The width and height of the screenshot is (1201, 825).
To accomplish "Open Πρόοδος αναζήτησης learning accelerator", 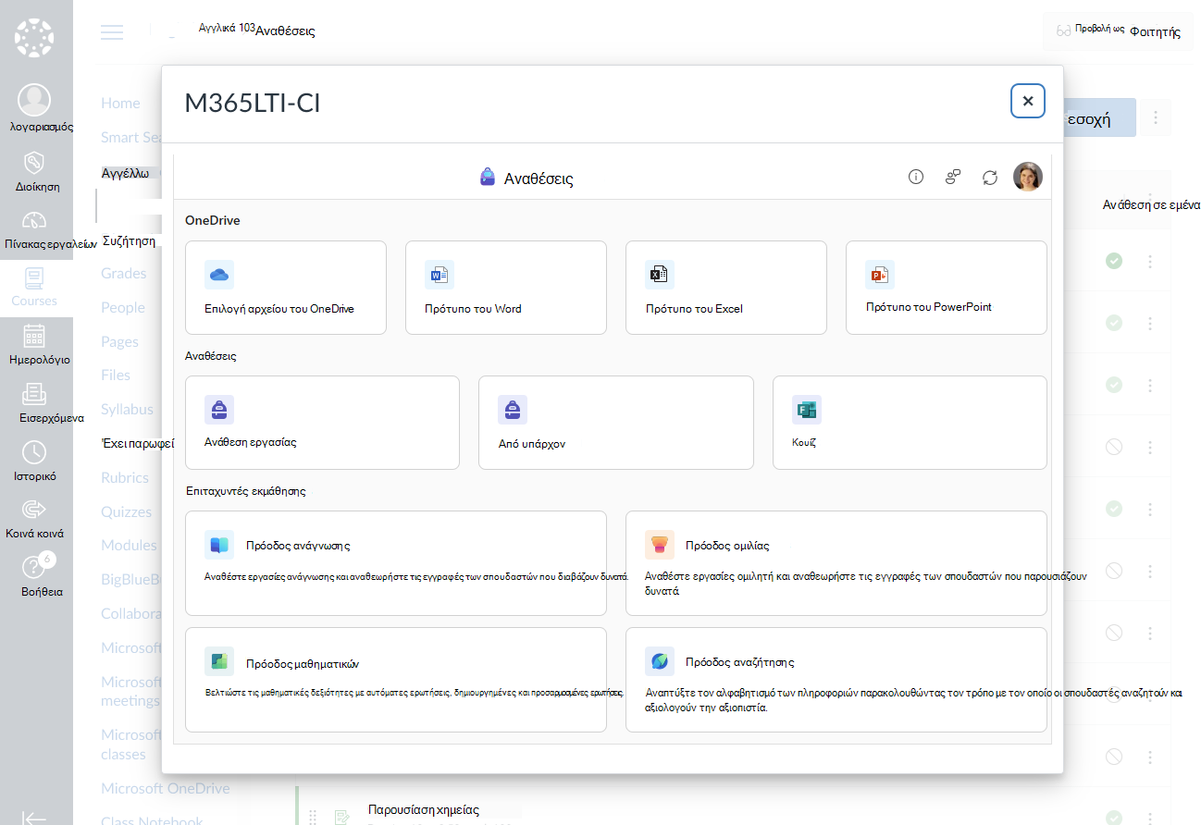I will pyautogui.click(x=836, y=680).
